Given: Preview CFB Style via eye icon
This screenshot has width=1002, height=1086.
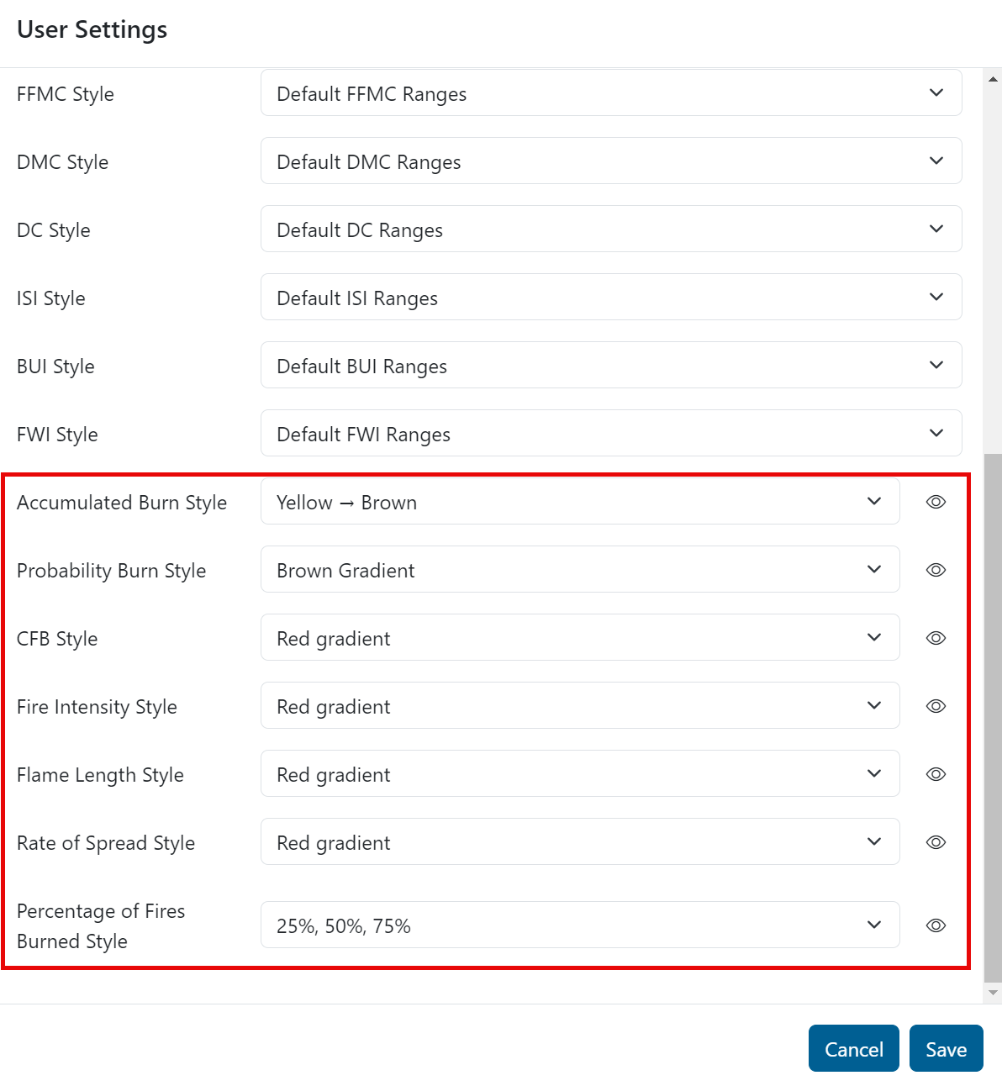Looking at the screenshot, I should coord(936,638).
